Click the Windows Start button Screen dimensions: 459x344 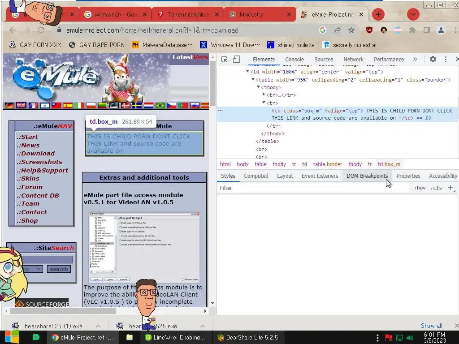point(12,337)
